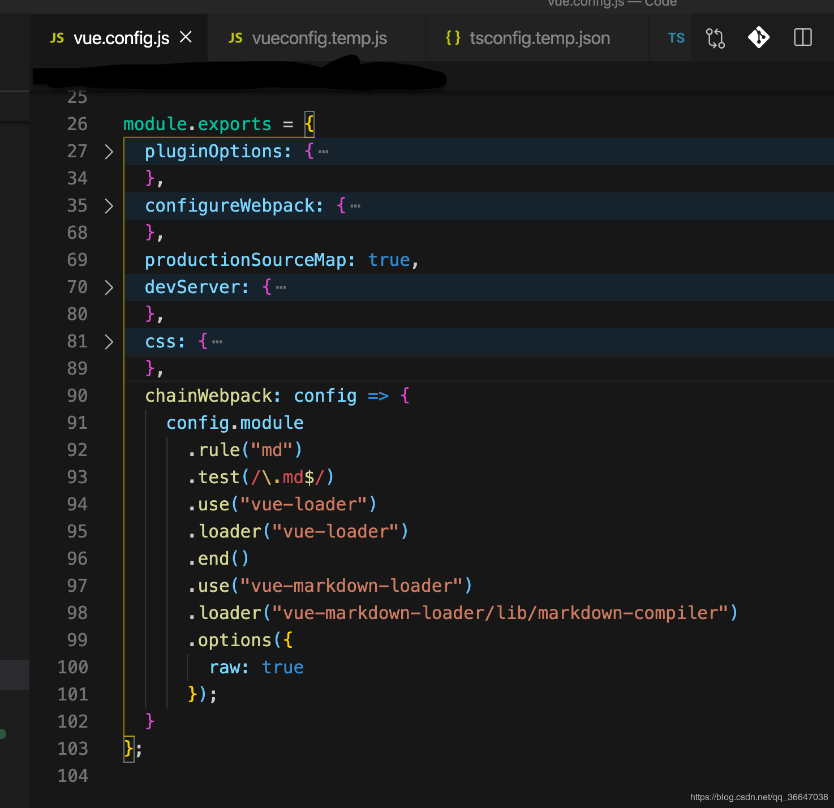
Task: Click the JS file icon on vueconfig.temp.js tab
Action: [235, 38]
